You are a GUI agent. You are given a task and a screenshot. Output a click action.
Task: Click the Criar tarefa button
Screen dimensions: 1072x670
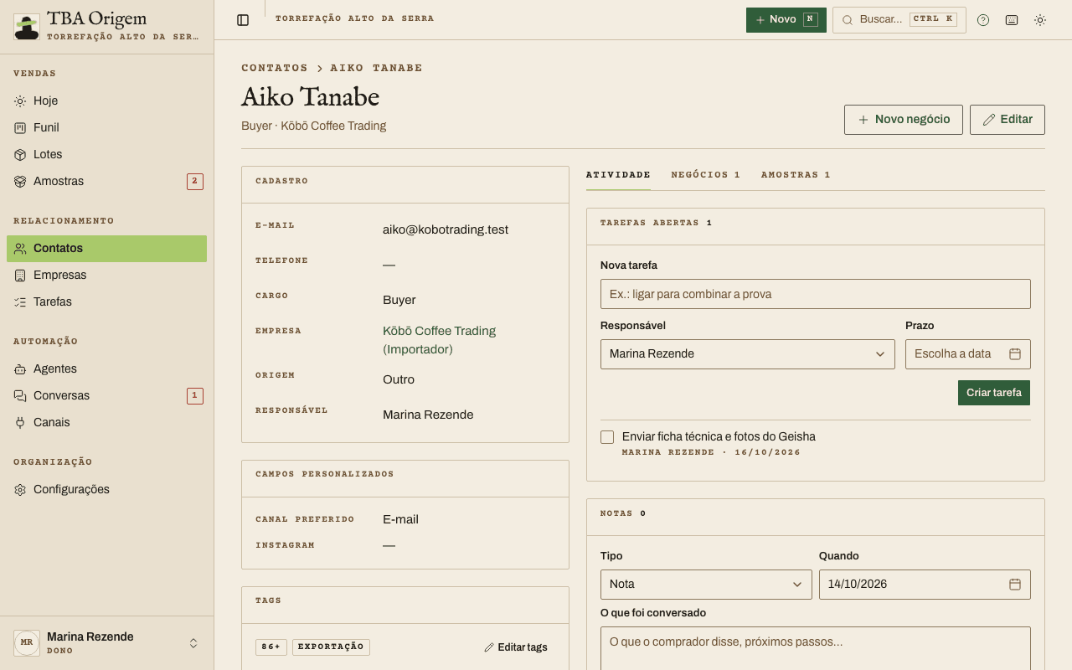pyautogui.click(x=994, y=393)
